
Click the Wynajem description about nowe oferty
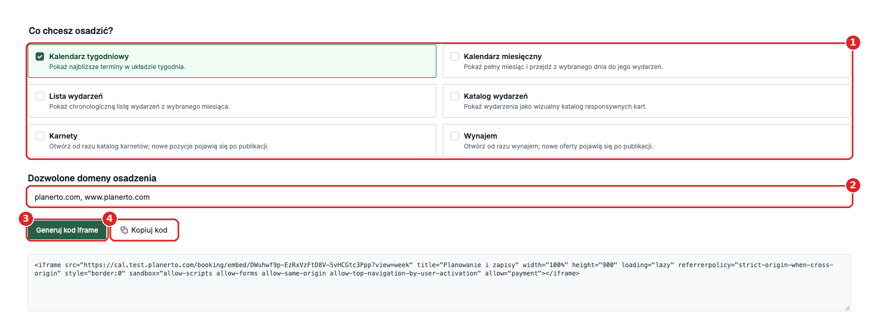pos(558,146)
